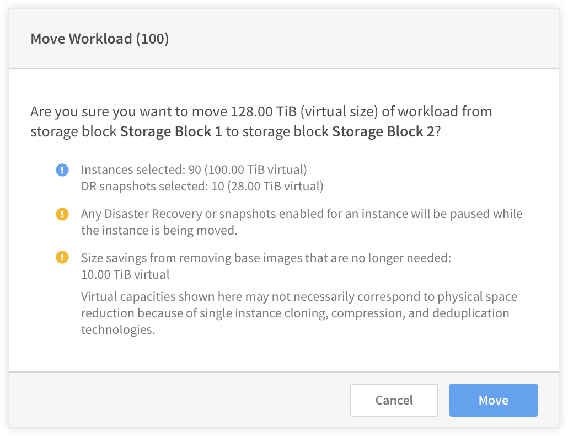Screen dimensions: 568x436
Task: Click the Disaster Recovery paused warning message
Action: click(x=302, y=222)
